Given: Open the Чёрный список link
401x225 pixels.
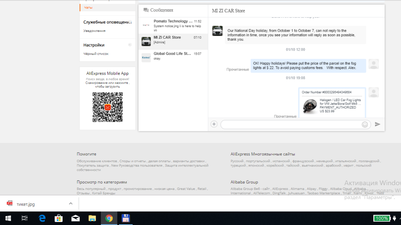Looking at the screenshot, I should [x=96, y=54].
